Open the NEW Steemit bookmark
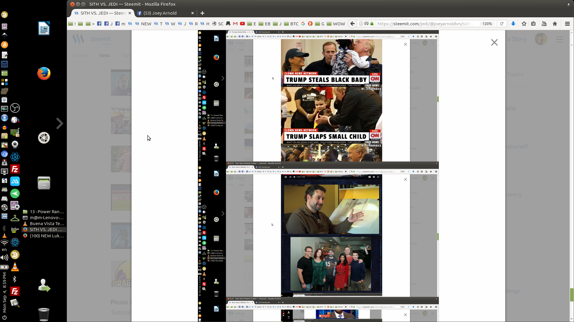 (143, 24)
